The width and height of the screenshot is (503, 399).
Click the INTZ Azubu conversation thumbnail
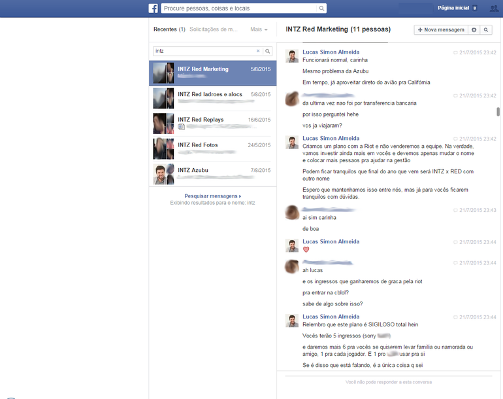click(x=163, y=174)
